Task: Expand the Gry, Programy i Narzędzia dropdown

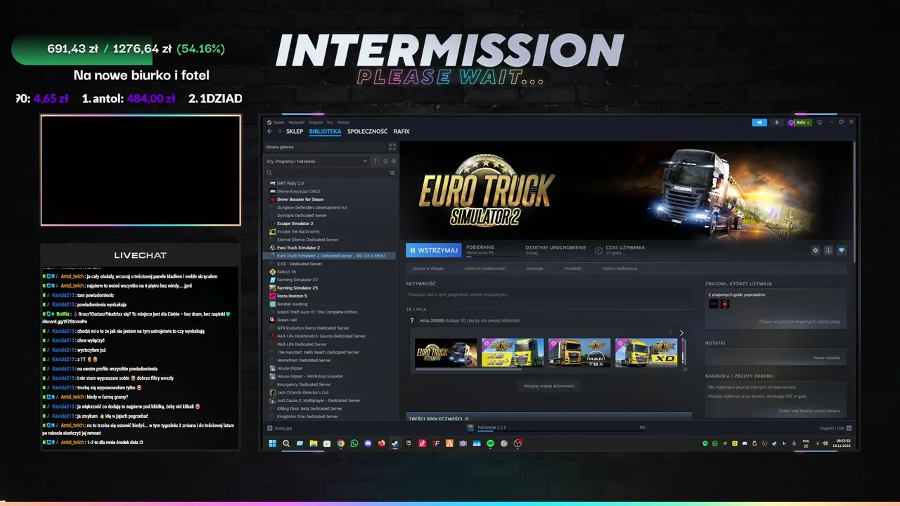Action: [x=316, y=161]
